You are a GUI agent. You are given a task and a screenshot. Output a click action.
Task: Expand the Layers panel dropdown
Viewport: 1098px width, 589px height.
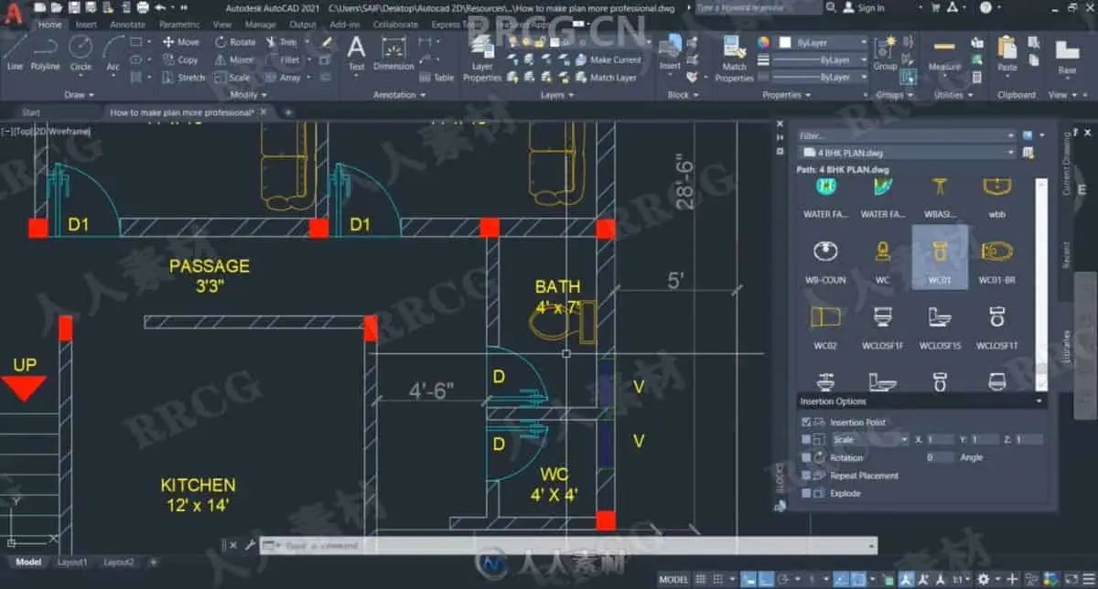[x=557, y=95]
